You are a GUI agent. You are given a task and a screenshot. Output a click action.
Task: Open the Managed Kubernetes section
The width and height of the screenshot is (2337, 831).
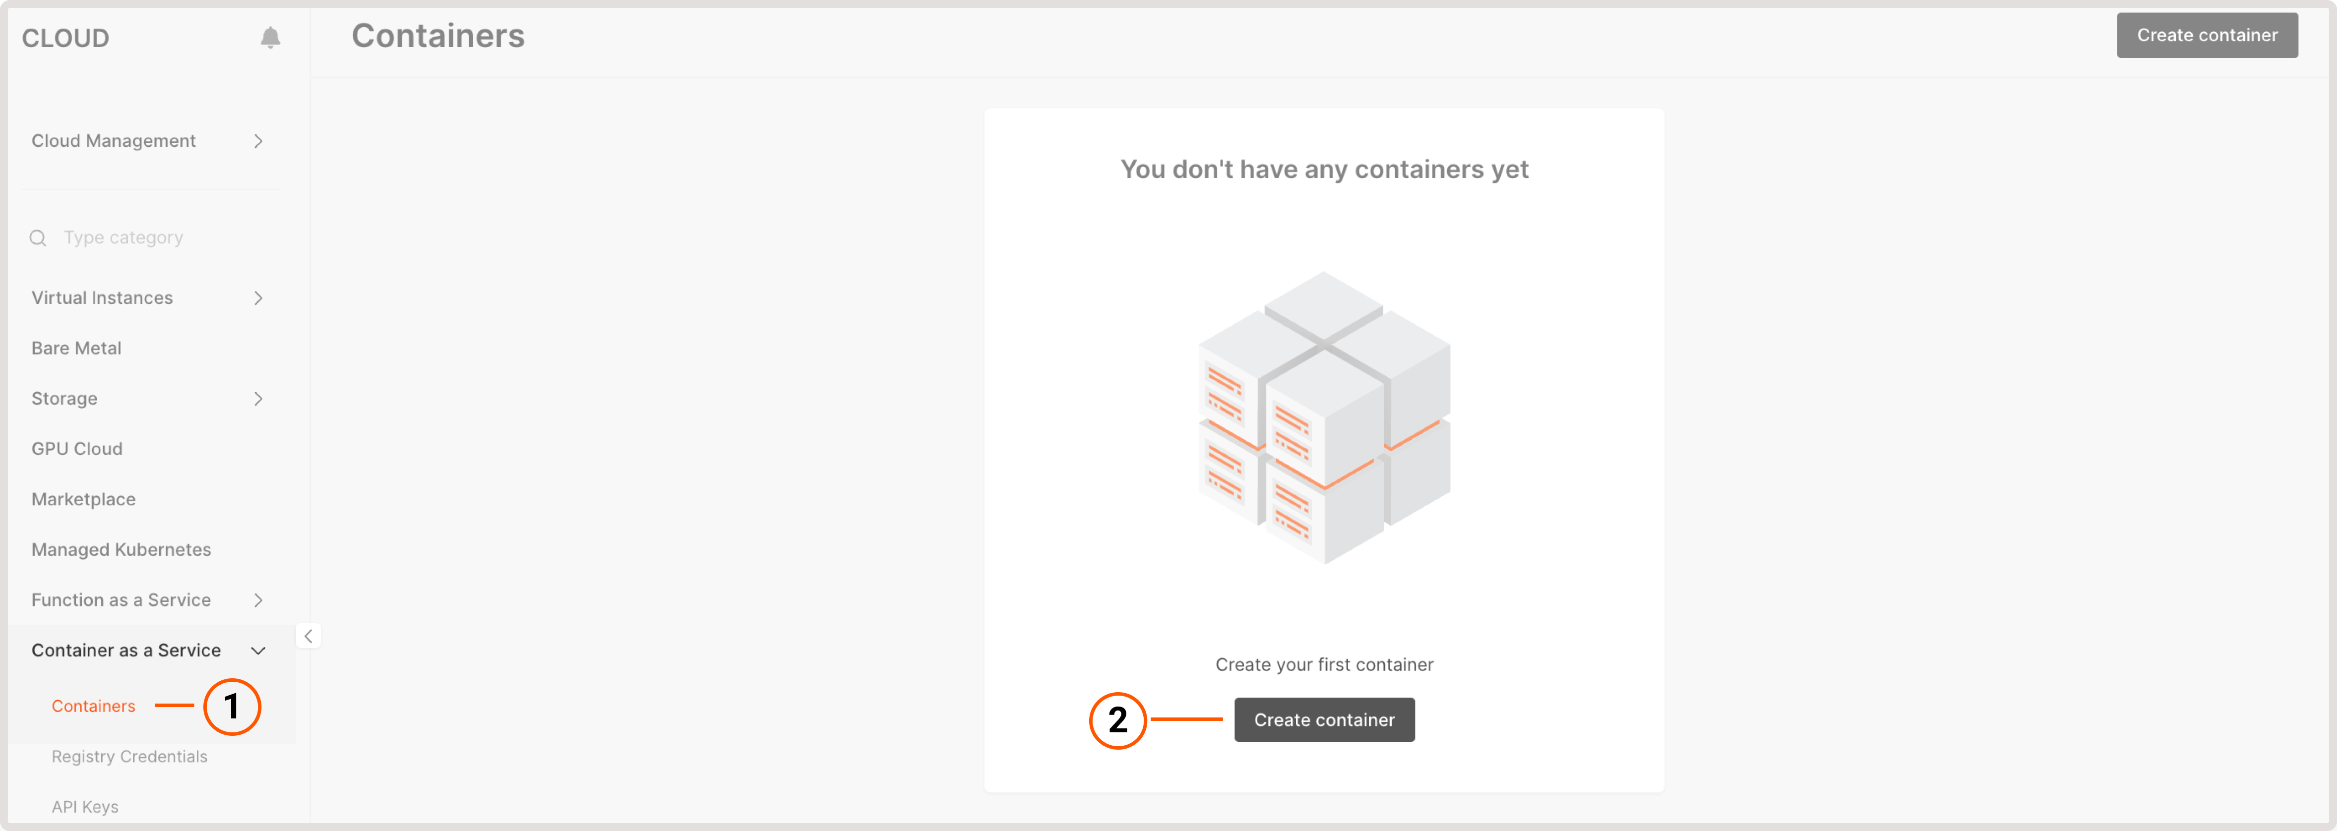click(121, 549)
